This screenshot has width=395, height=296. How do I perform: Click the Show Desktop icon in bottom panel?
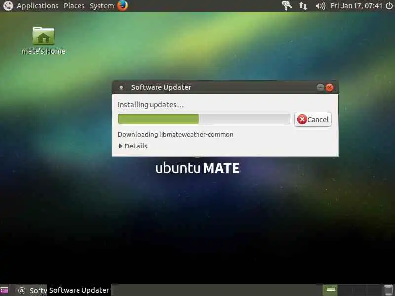click(4, 290)
